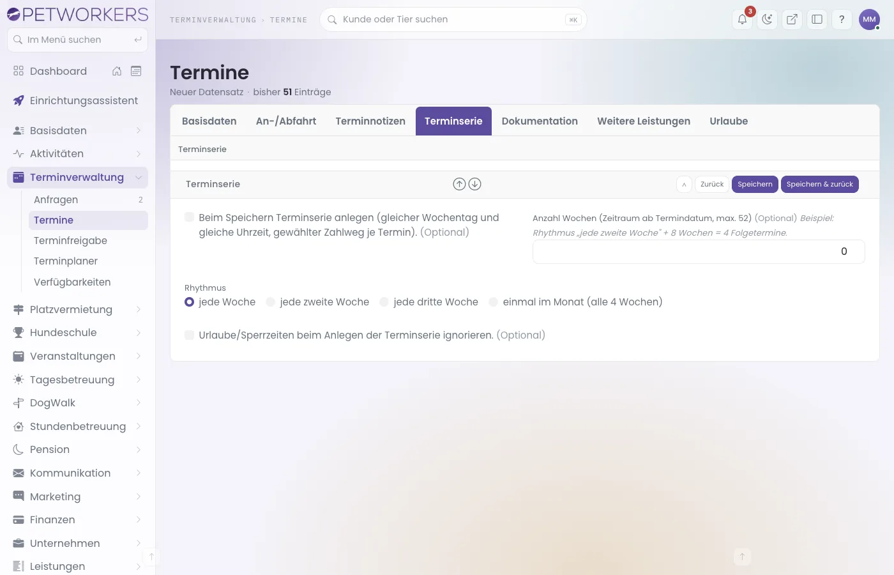This screenshot has height=575, width=894.
Task: Switch to the An-/Abfahrt tab
Action: tap(286, 121)
